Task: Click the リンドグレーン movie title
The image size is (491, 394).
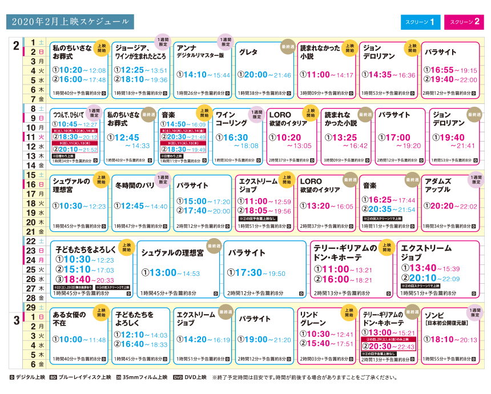Action: 313,319
